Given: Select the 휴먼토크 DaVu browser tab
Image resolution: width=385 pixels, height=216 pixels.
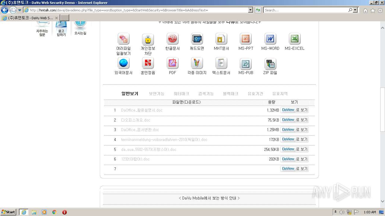Looking at the screenshot, I should (x=30, y=18).
